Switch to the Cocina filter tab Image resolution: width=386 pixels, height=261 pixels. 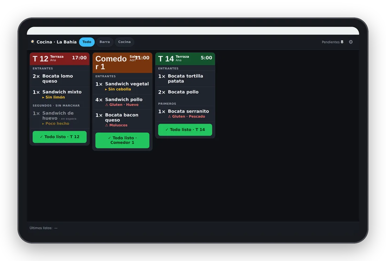click(x=124, y=42)
